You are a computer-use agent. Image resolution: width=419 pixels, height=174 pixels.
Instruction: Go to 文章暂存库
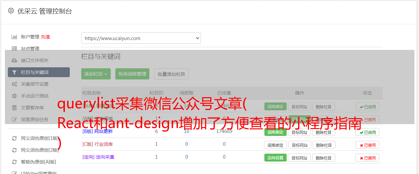tap(32, 108)
